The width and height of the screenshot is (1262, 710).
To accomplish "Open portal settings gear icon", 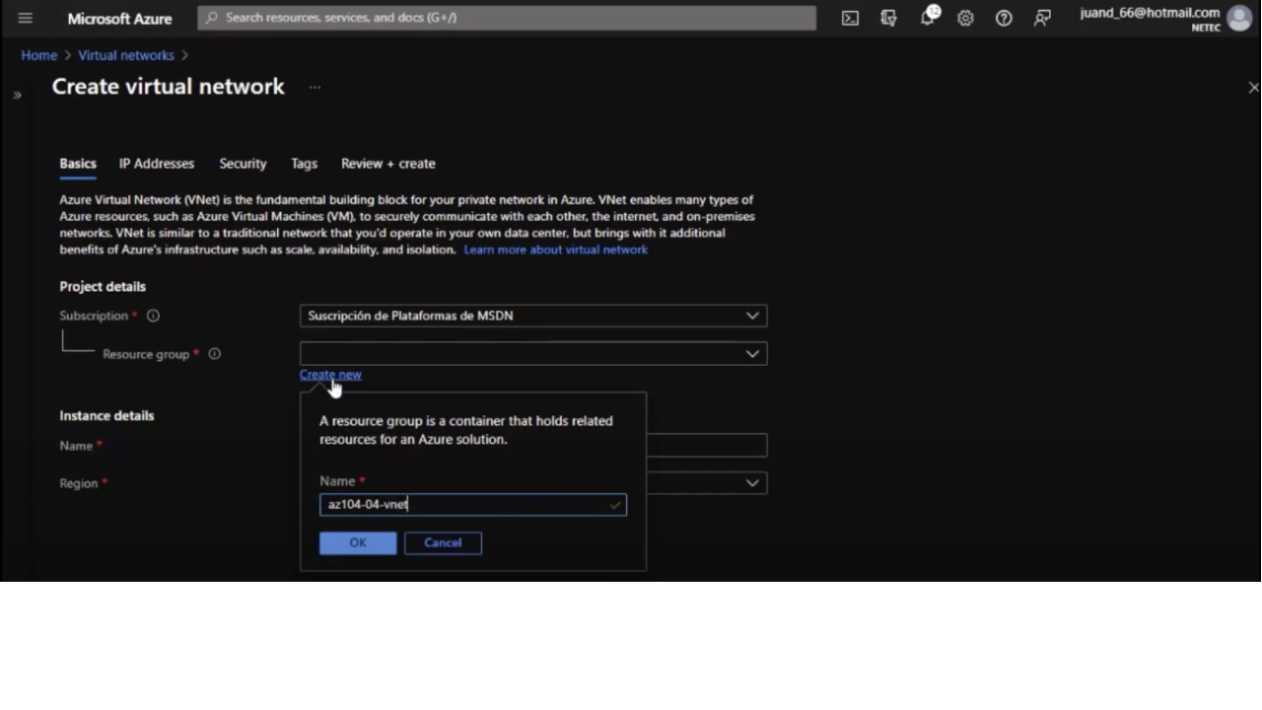I will (965, 18).
